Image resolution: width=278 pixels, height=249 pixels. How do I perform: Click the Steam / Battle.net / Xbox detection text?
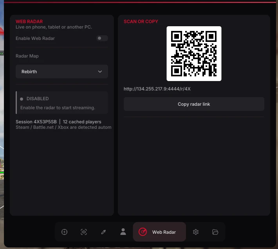coord(63,127)
